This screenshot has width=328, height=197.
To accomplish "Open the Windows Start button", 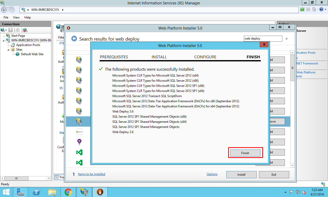I will tap(6, 192).
